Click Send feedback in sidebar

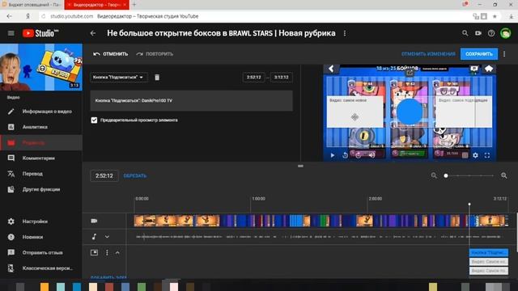[x=41, y=252]
